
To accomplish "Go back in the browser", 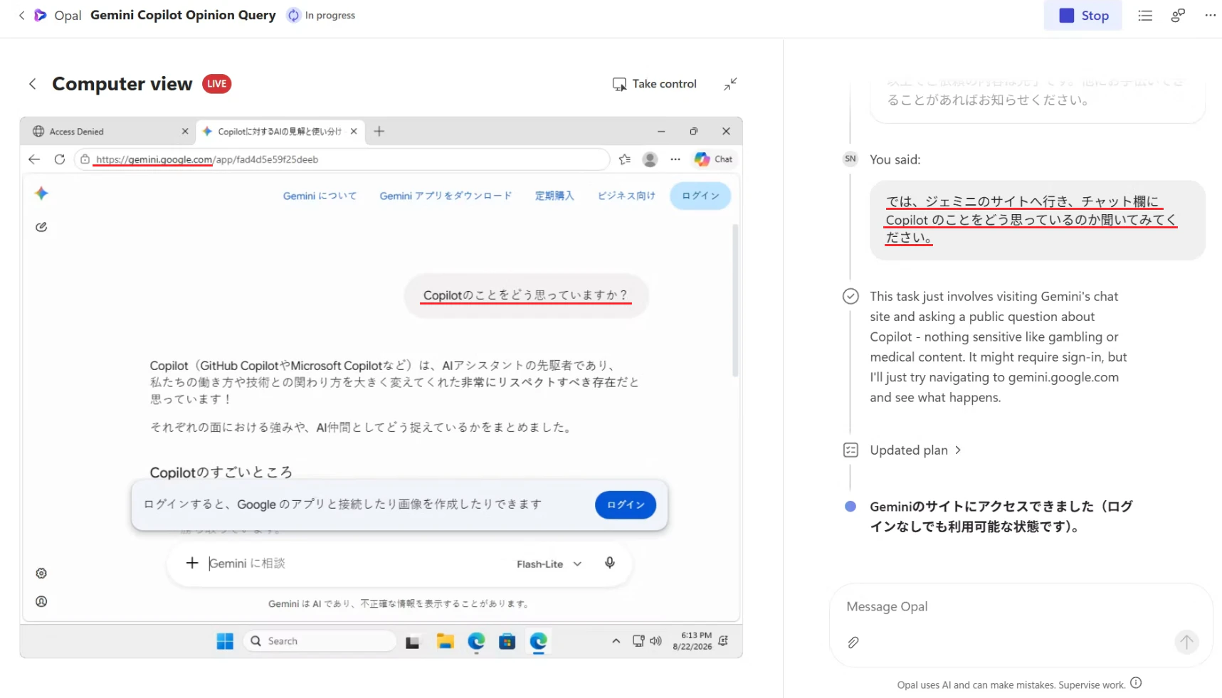I will pos(34,159).
